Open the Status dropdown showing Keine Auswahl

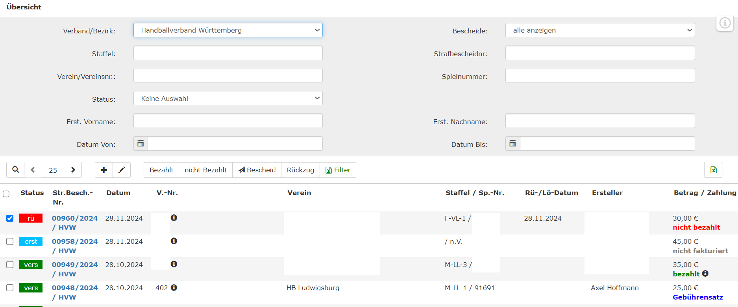click(x=228, y=98)
